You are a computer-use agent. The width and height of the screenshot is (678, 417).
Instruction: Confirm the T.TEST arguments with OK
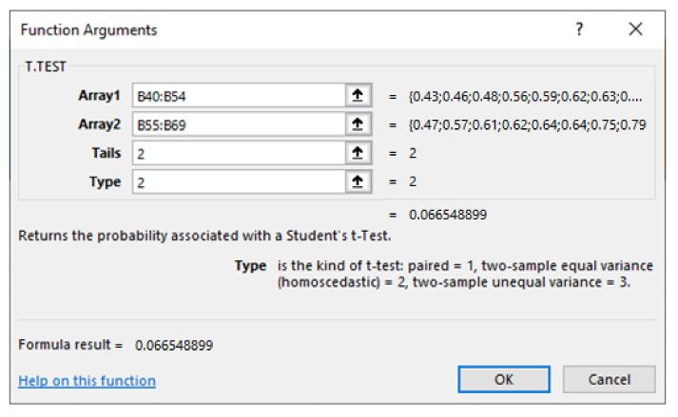pyautogui.click(x=504, y=380)
